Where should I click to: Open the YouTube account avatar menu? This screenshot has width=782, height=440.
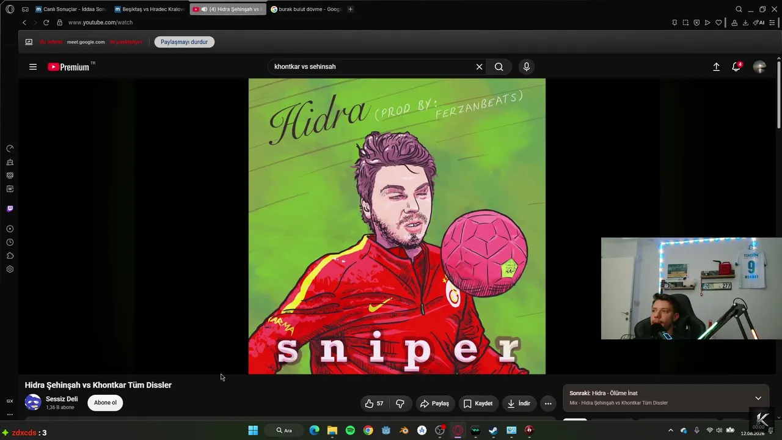tap(759, 67)
